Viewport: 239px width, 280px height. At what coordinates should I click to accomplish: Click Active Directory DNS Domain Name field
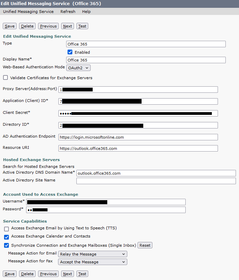coord(156,173)
